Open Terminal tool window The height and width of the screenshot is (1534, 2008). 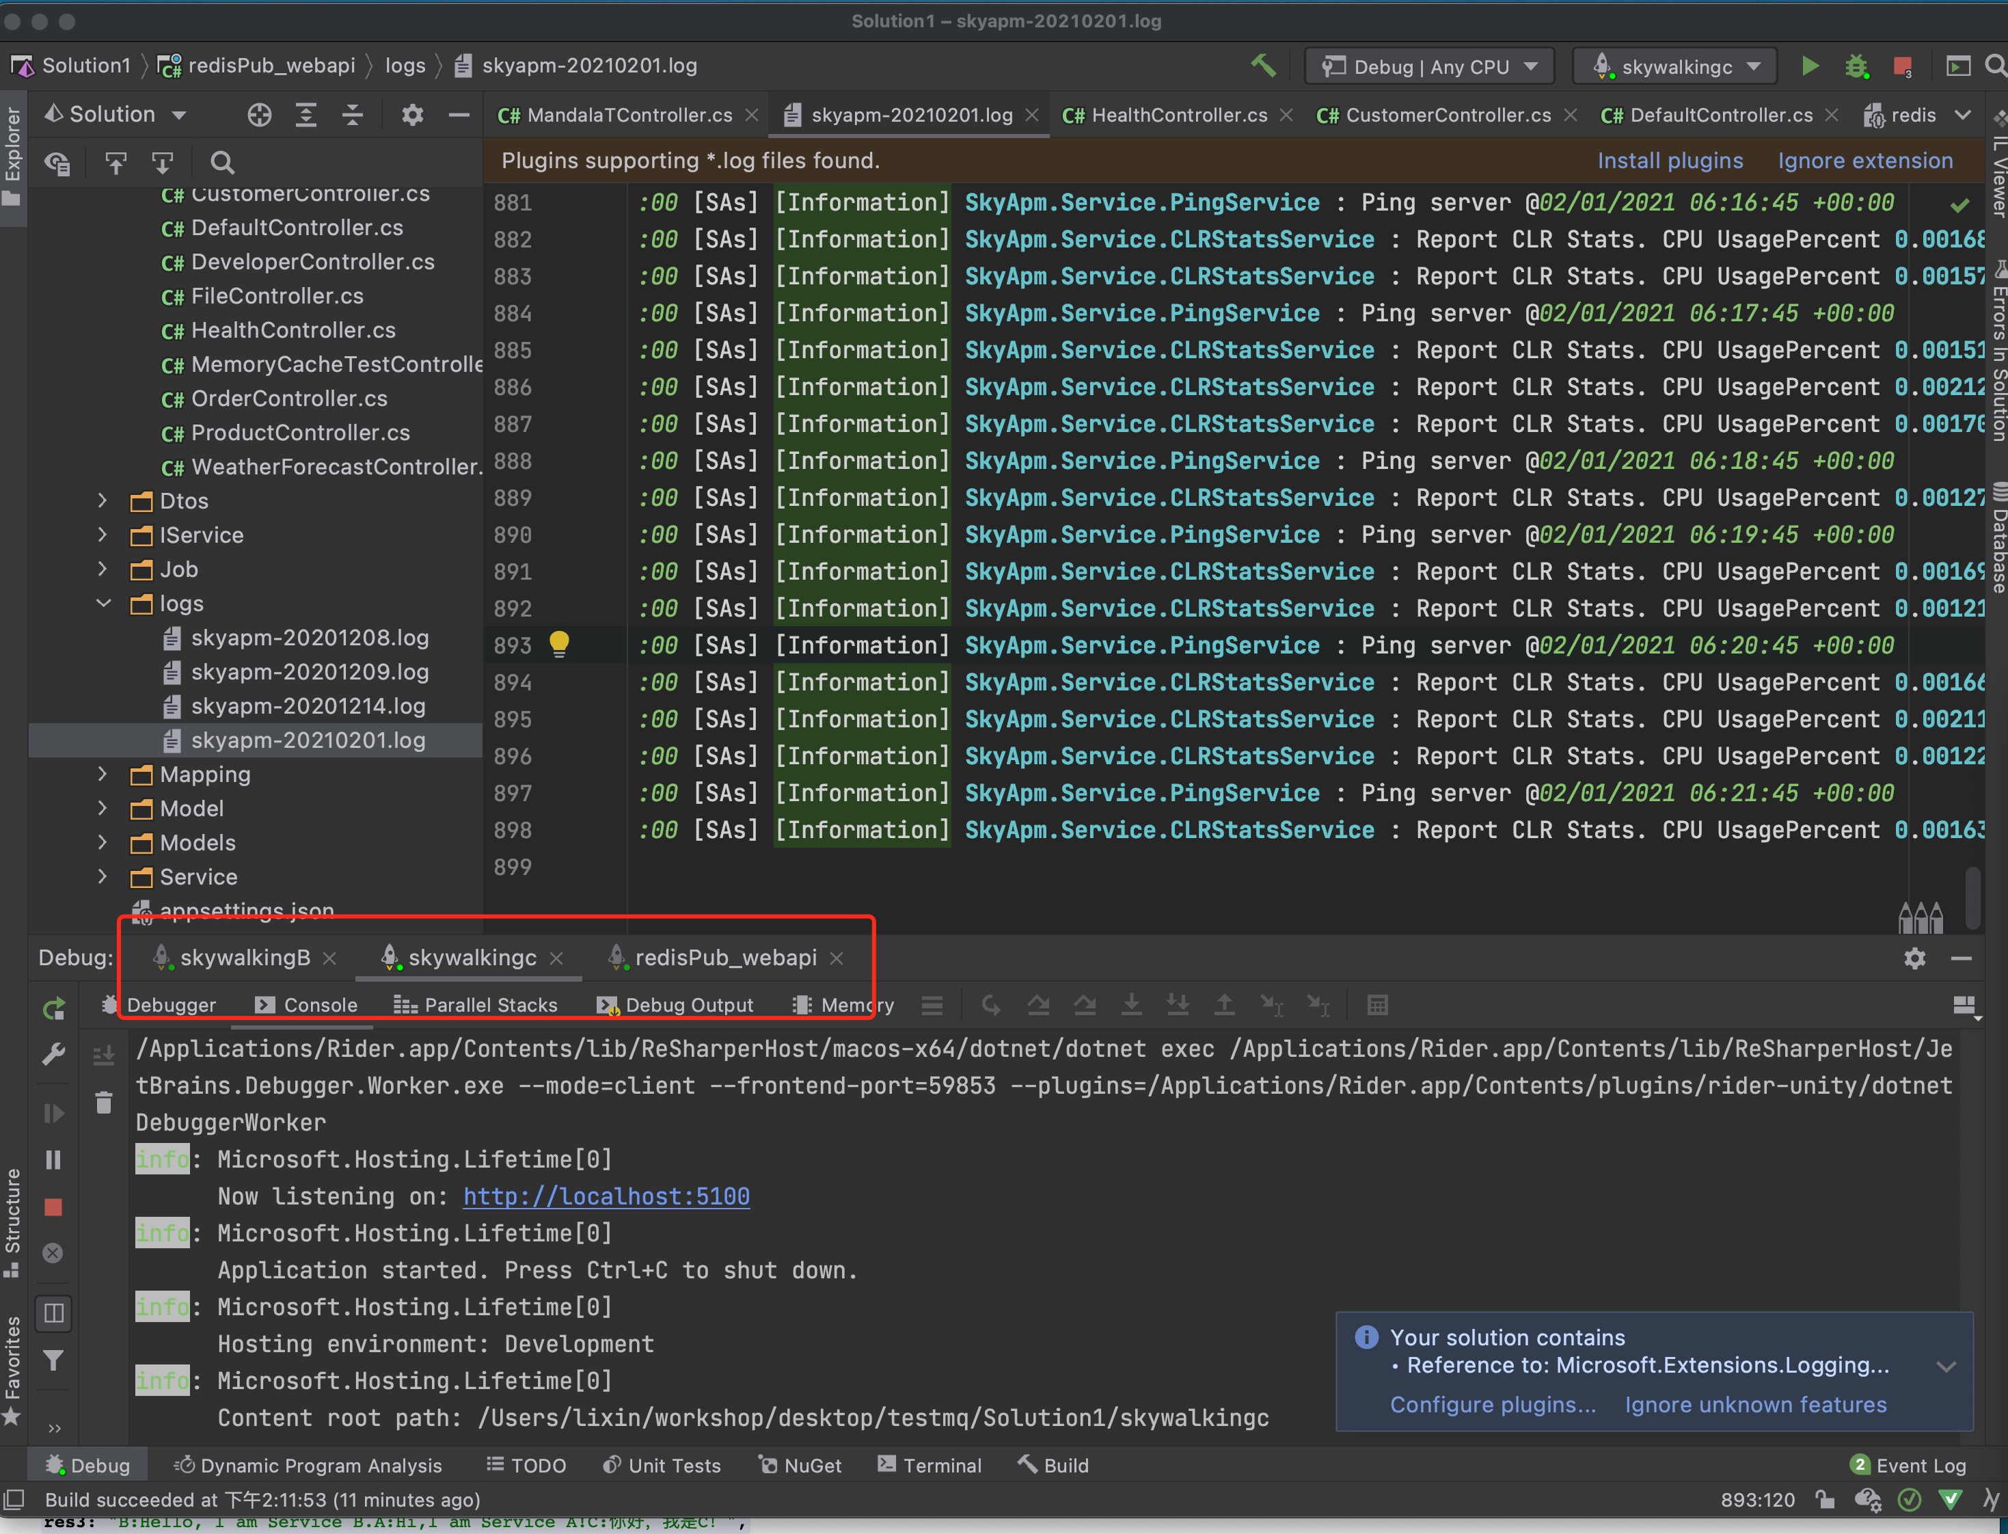929,1466
